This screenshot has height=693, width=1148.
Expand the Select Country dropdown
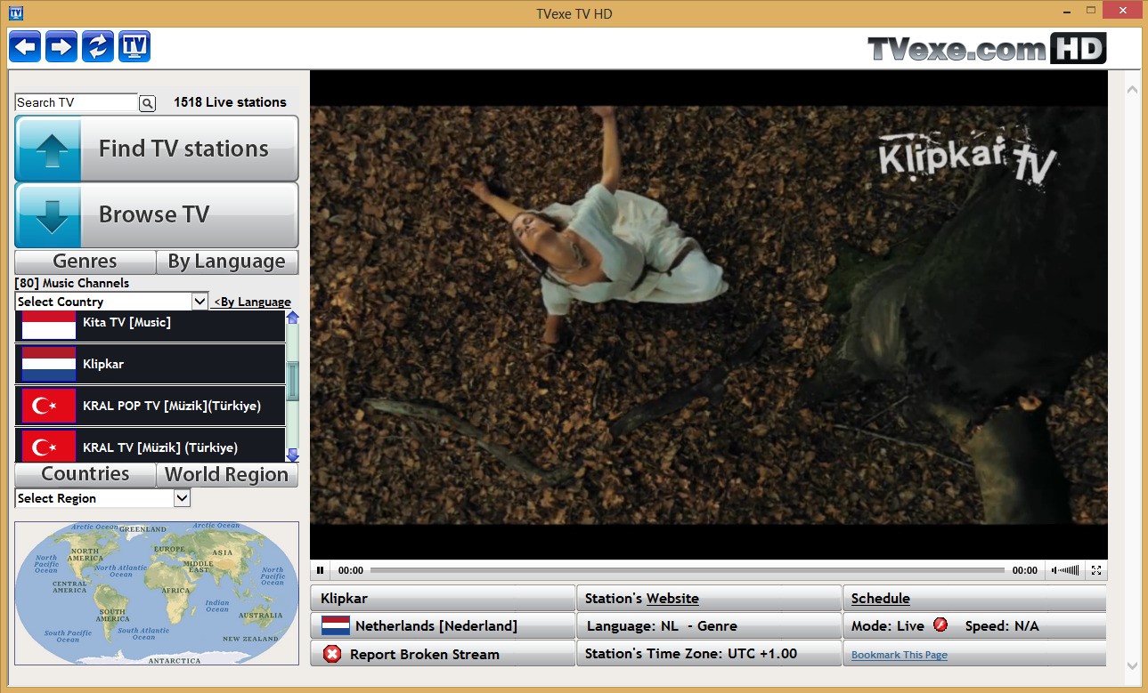tap(199, 302)
